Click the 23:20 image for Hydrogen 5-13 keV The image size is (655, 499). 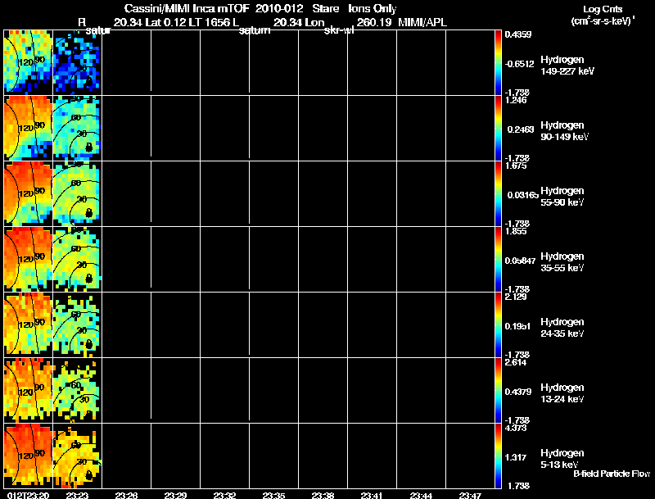coord(28,456)
